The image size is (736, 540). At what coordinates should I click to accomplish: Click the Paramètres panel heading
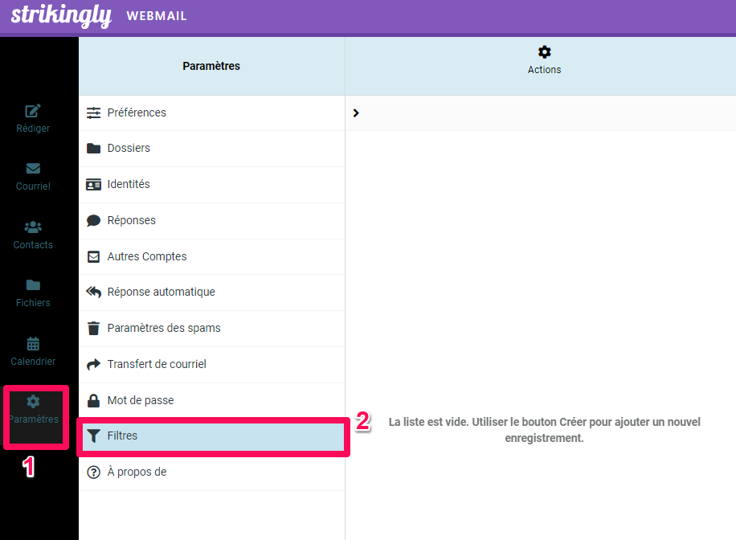point(211,66)
